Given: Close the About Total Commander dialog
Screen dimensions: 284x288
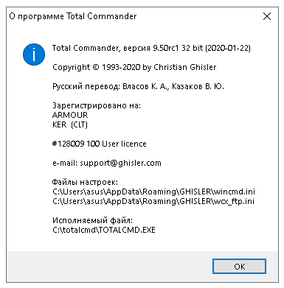Looking at the screenshot, I should pos(267,16).
